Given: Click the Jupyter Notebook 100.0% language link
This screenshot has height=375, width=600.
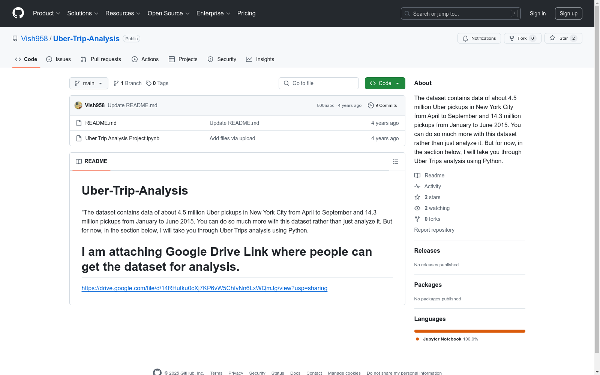Looking at the screenshot, I should (x=447, y=339).
